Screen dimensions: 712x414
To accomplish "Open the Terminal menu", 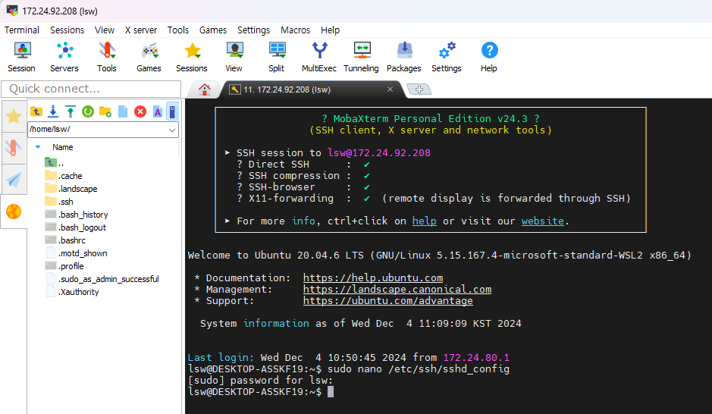I will [x=22, y=30].
